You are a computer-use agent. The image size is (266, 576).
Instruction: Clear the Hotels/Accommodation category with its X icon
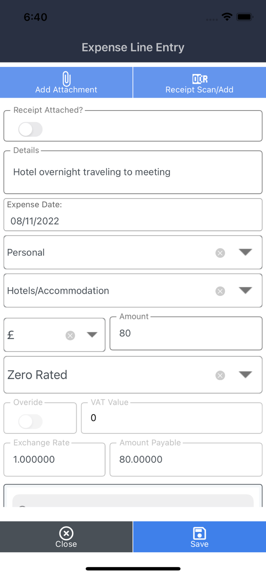220,291
